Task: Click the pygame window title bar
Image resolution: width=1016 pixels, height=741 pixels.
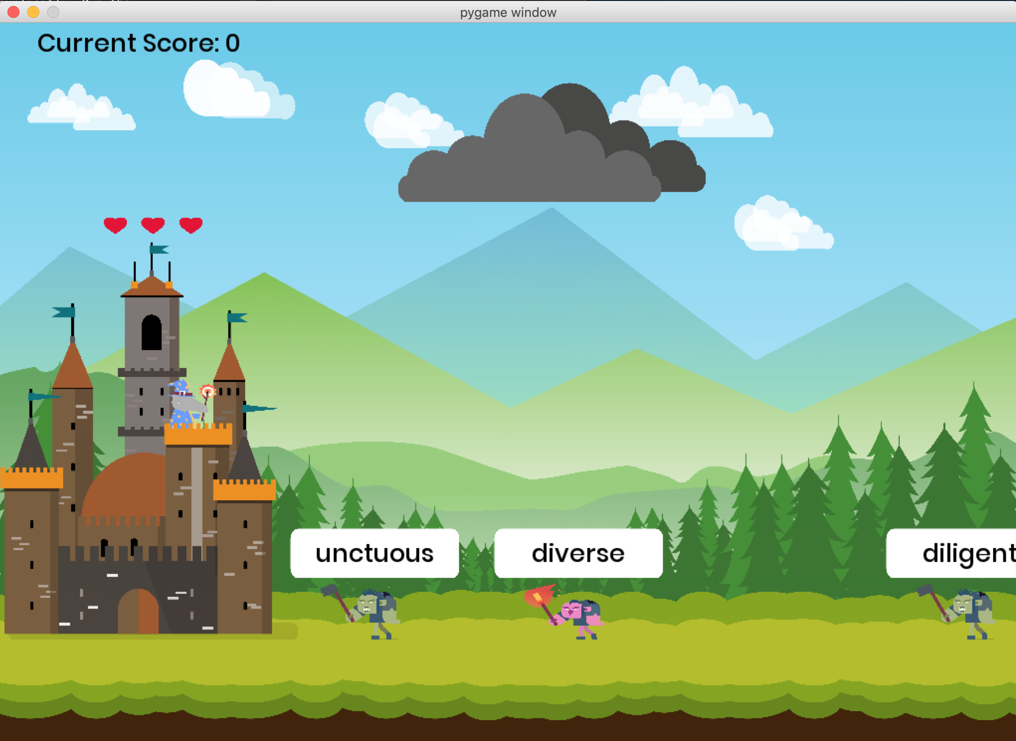Action: click(x=508, y=12)
